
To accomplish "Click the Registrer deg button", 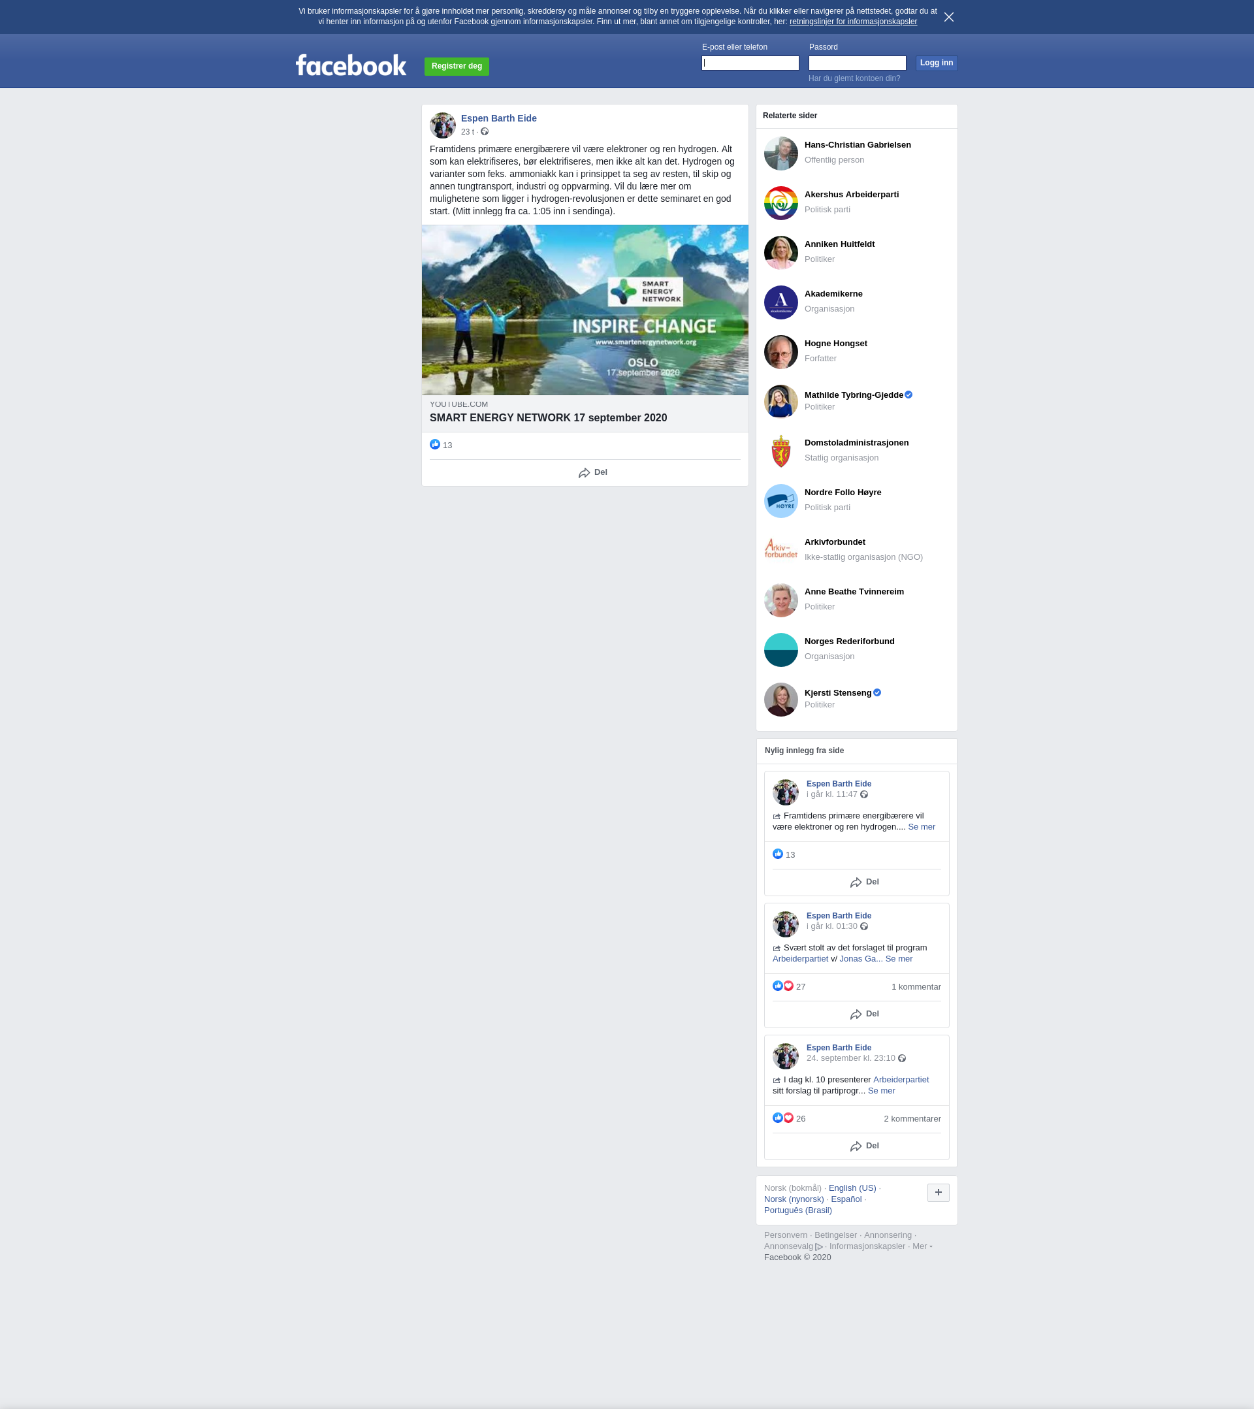I will (x=457, y=66).
